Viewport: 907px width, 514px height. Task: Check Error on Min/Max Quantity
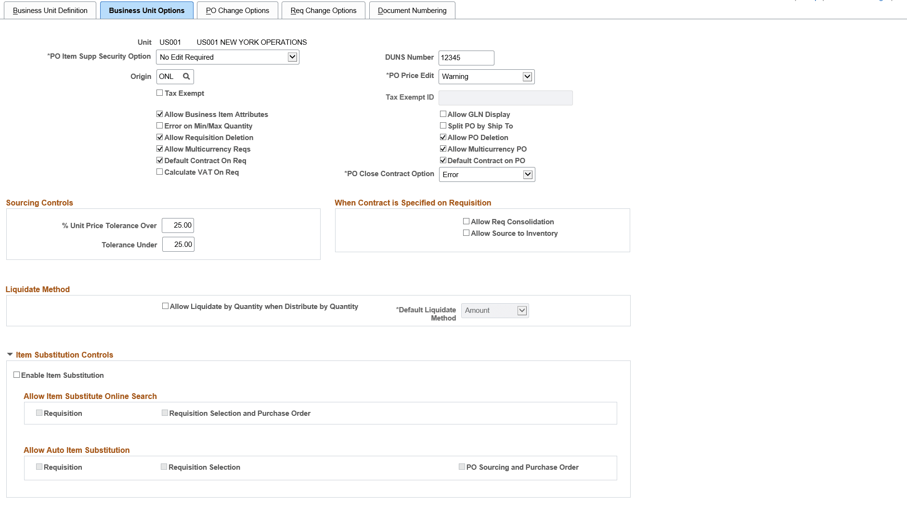tap(159, 126)
